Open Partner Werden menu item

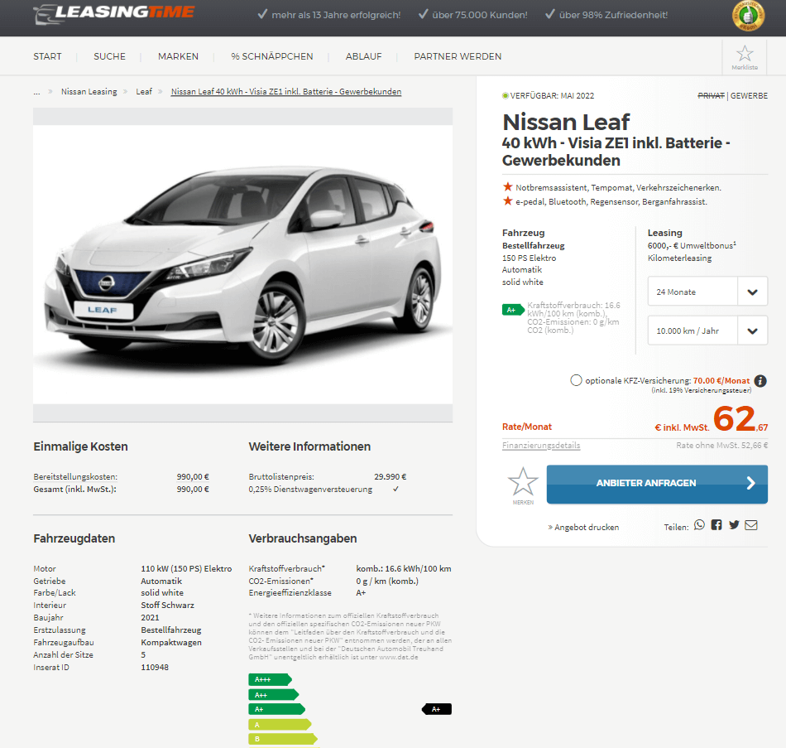pos(458,56)
